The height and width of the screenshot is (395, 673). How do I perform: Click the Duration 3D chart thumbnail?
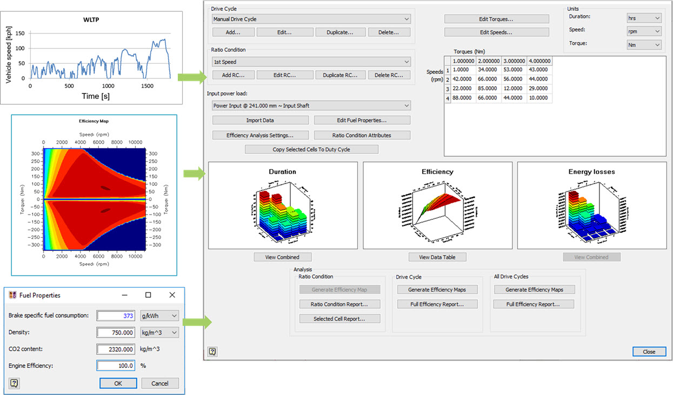pos(283,205)
